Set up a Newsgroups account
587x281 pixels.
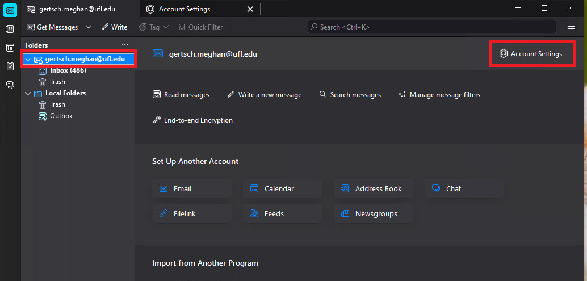tap(374, 213)
